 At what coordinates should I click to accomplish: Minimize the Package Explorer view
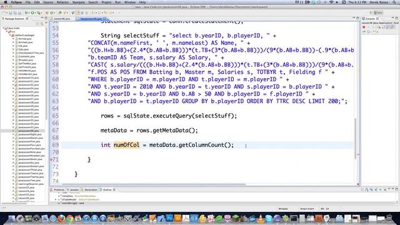(x=42, y=18)
